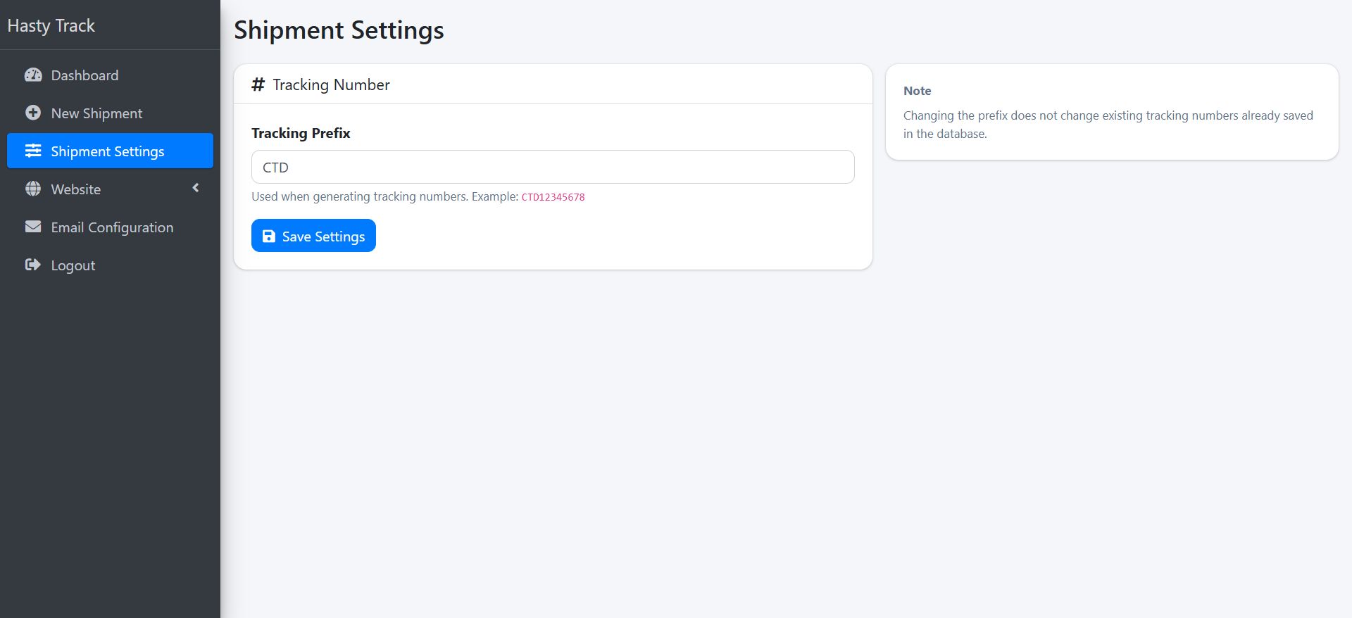Expand the Website submenu chevron
The image size is (1352, 618).
coord(196,188)
